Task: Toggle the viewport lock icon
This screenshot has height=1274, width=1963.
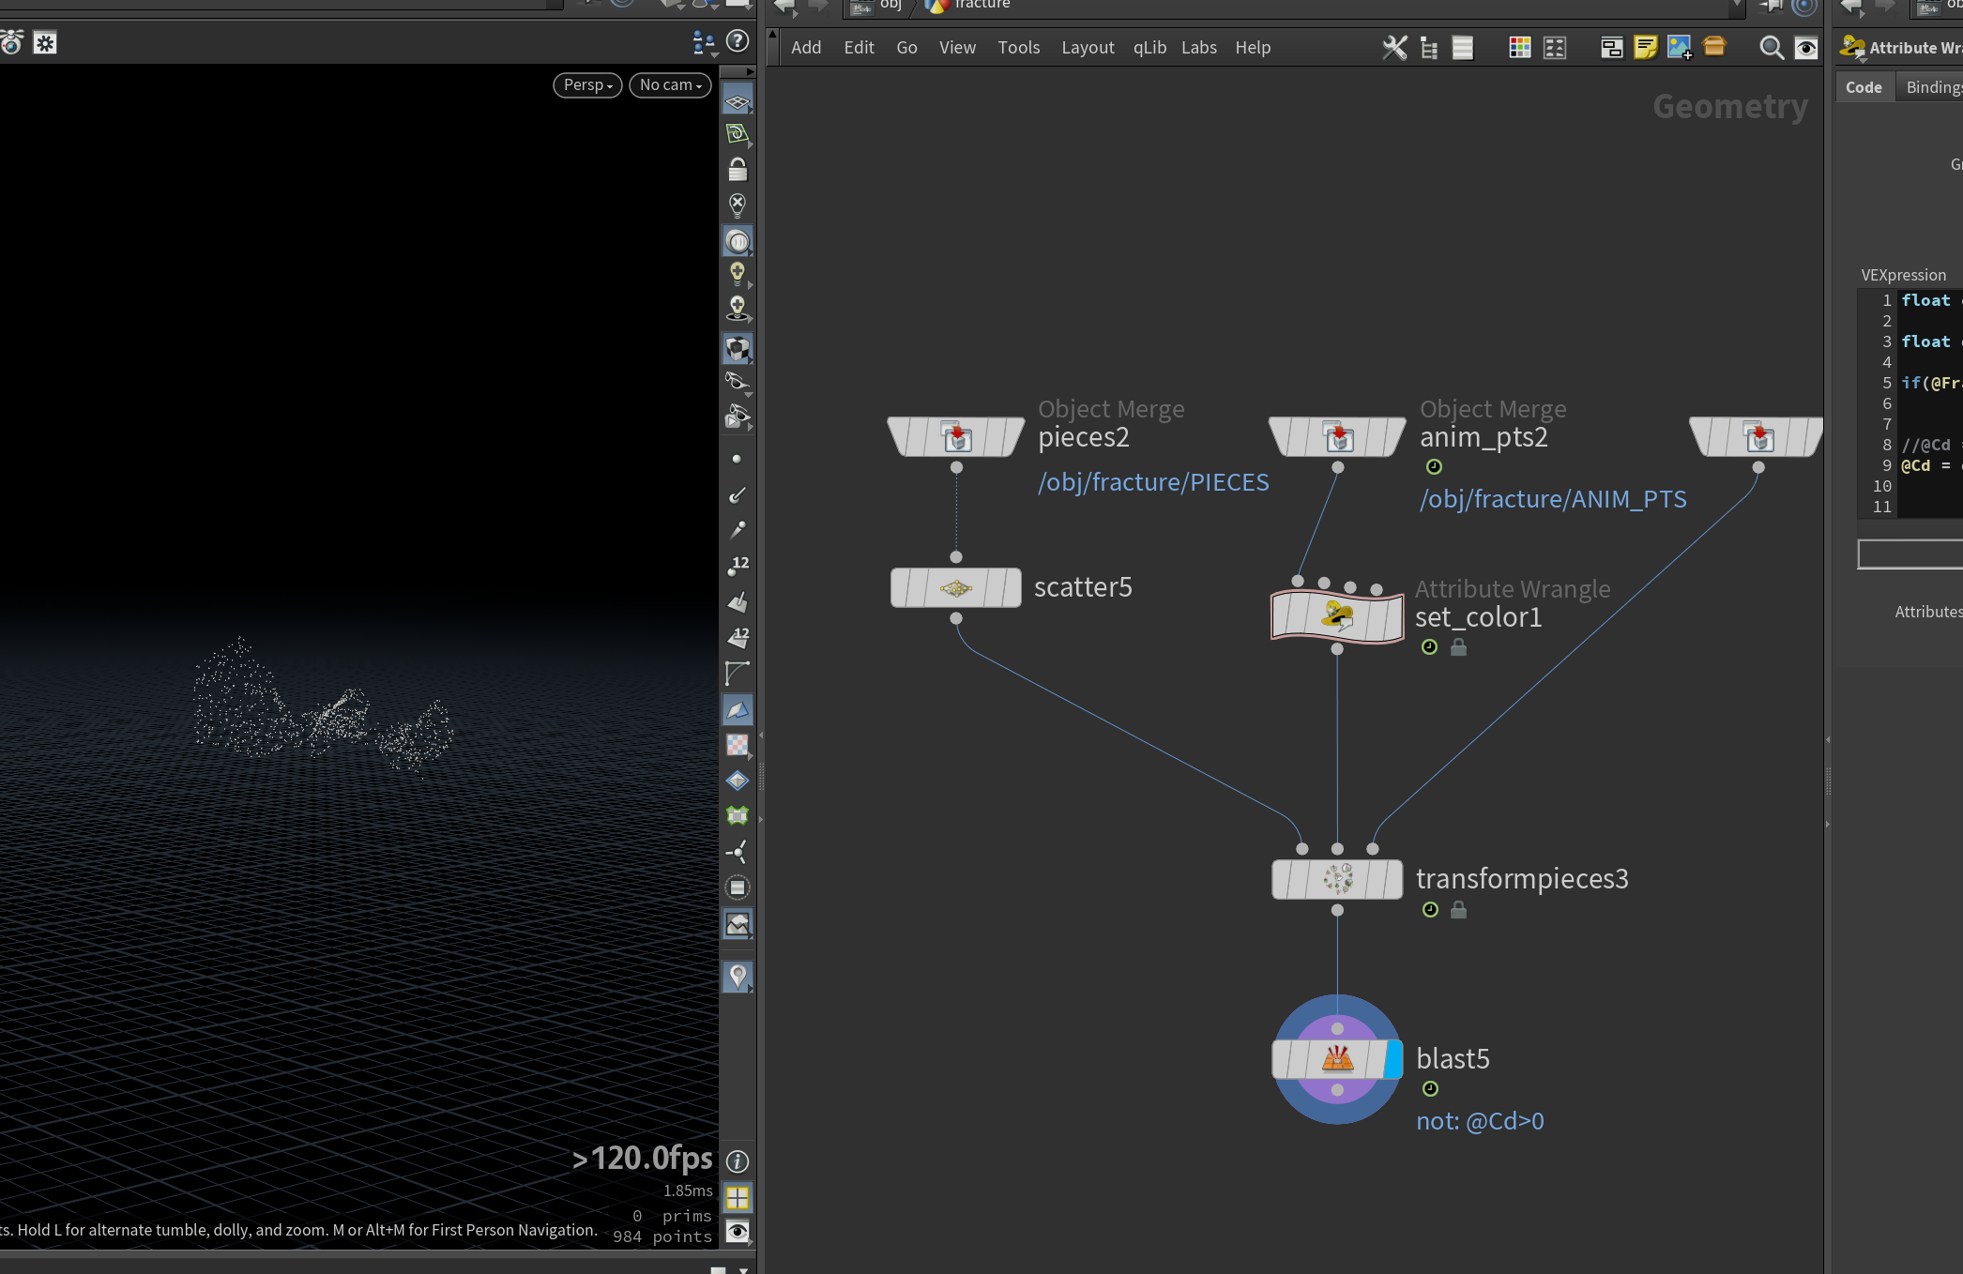Action: (738, 170)
